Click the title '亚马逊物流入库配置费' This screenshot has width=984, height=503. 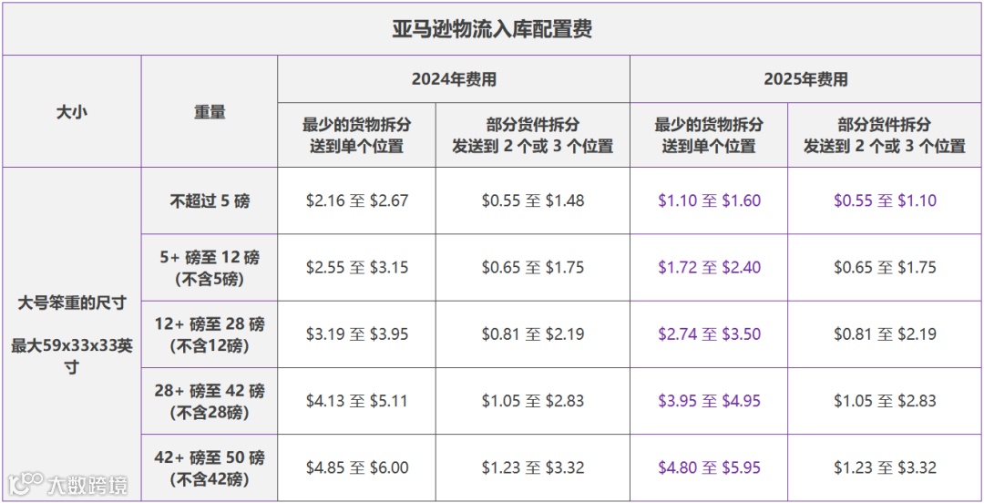492,29
